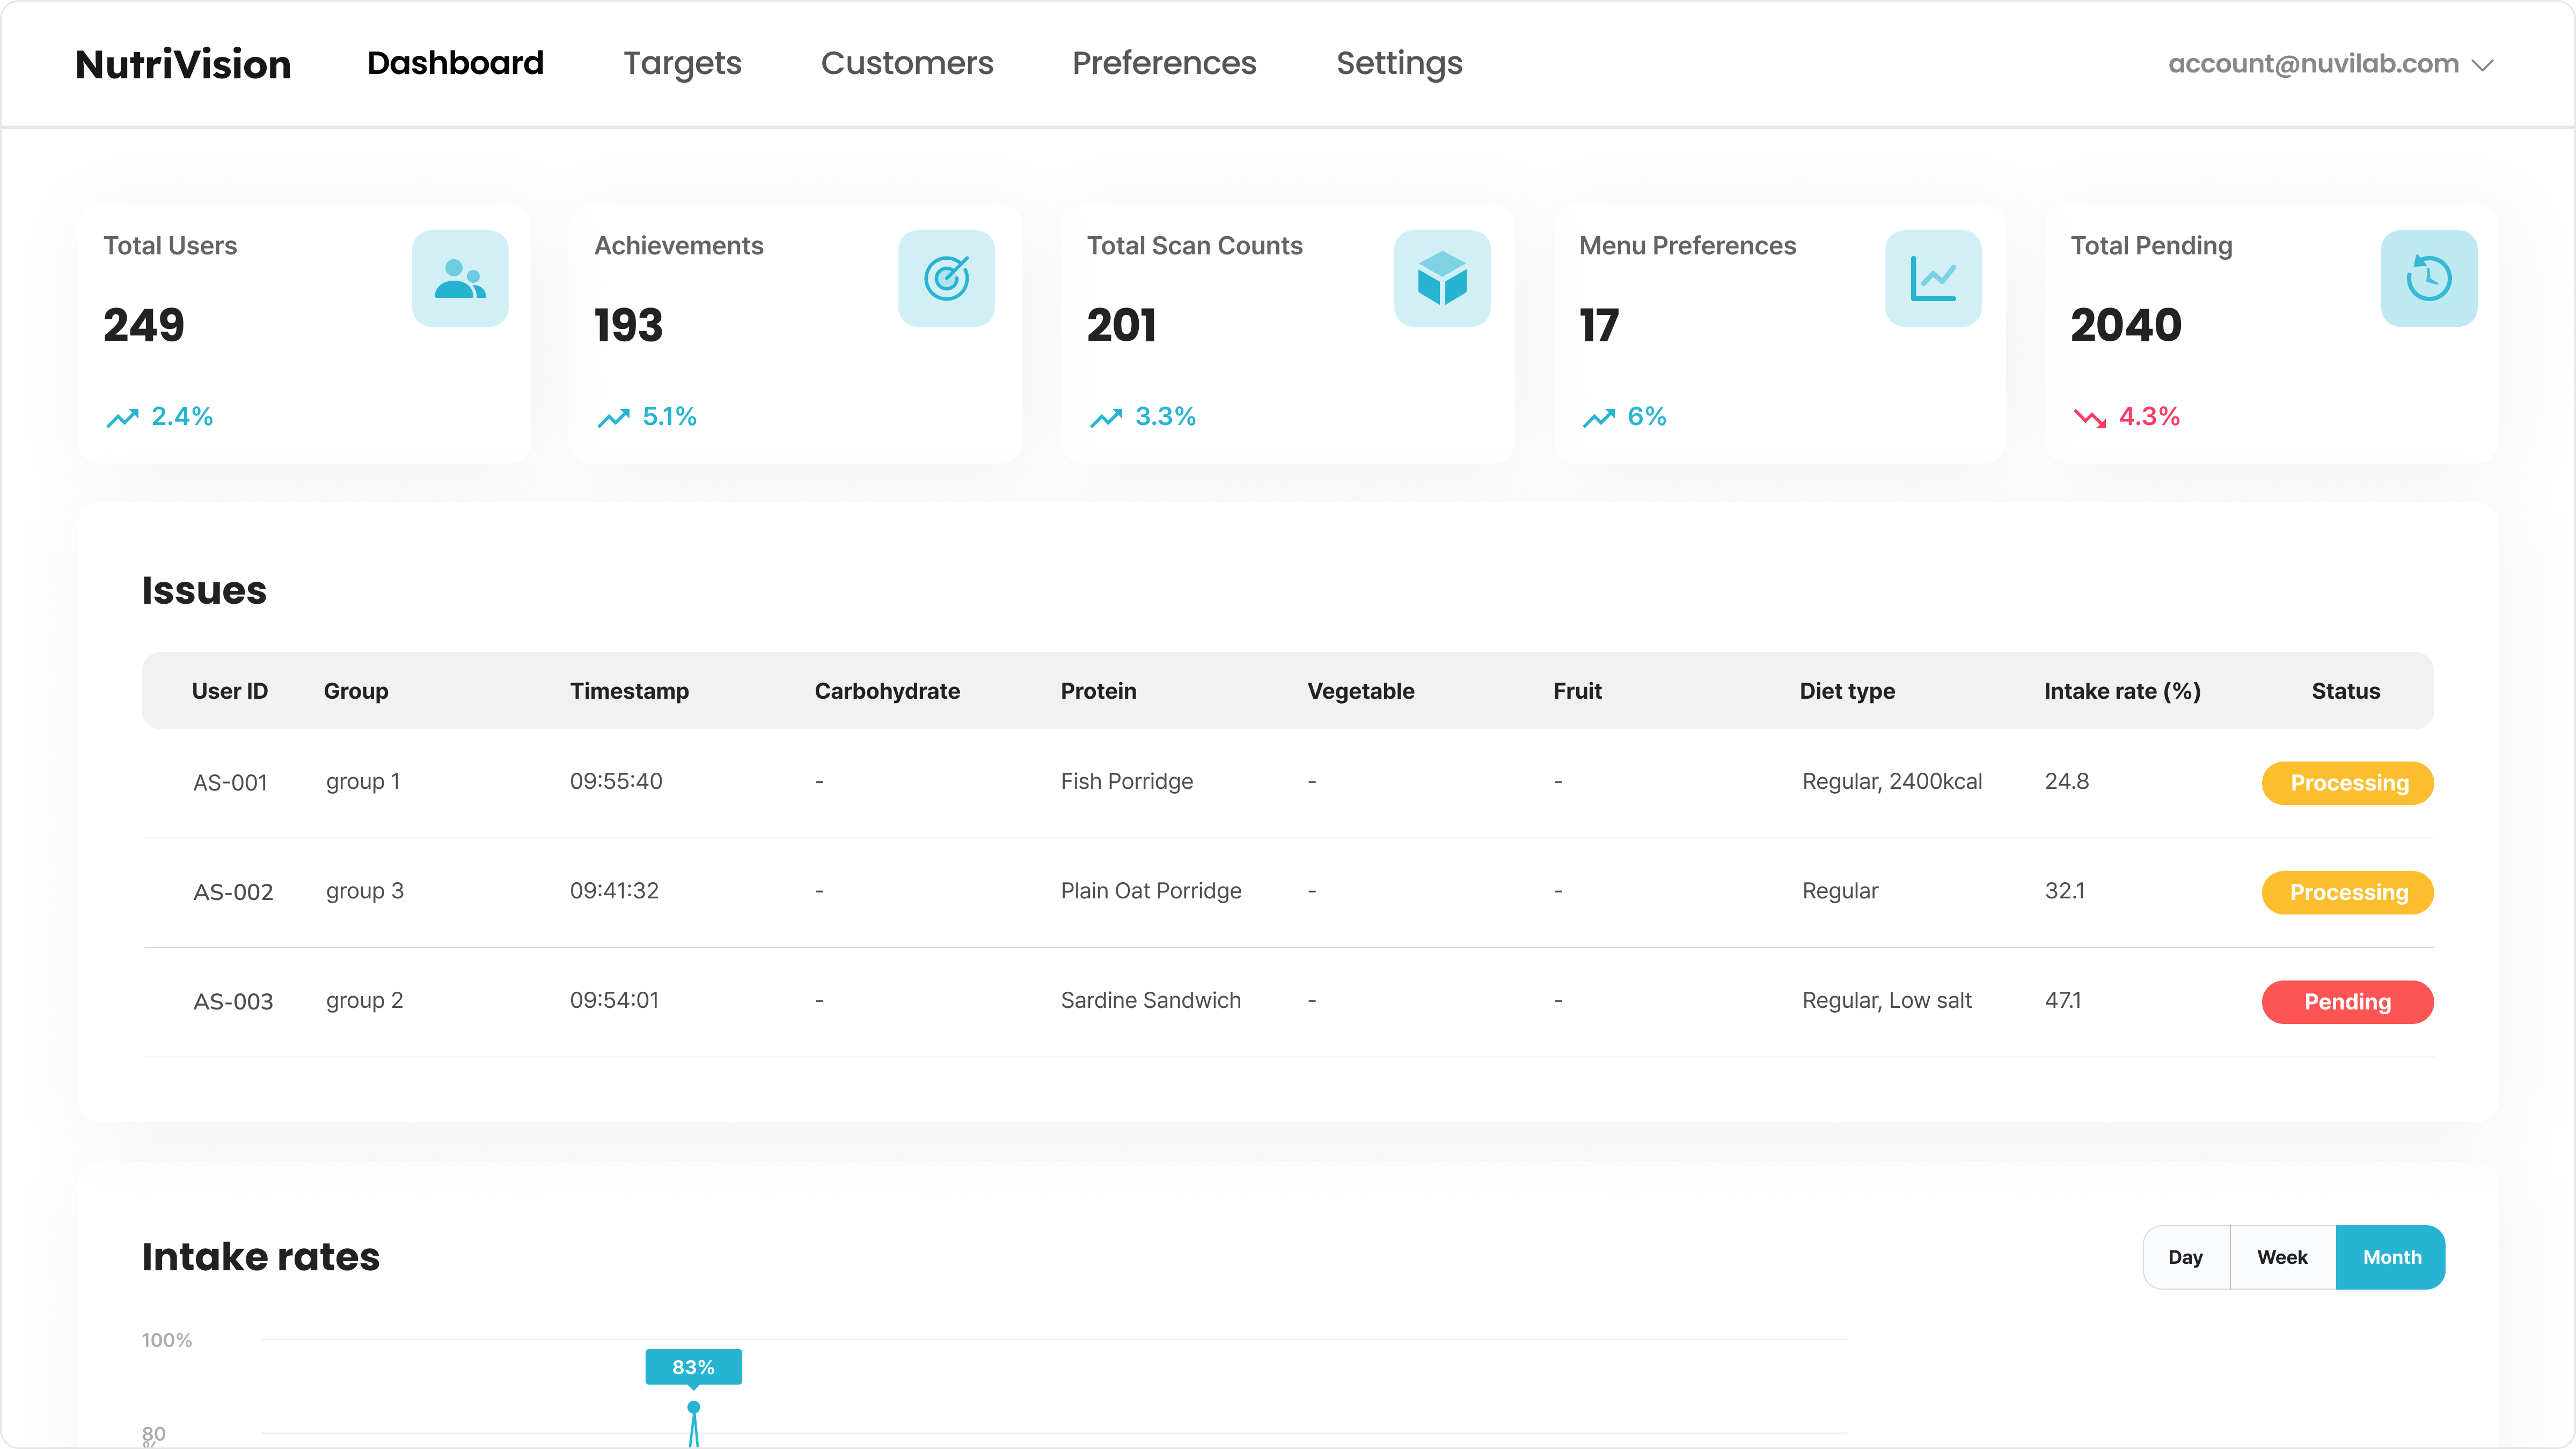Sort by the Group column header
The height and width of the screenshot is (1449, 2576).
[x=356, y=691]
